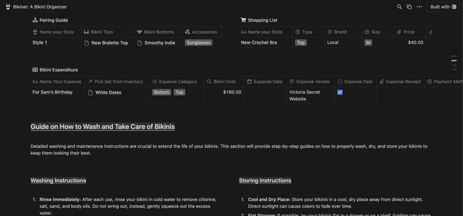Click the Built with Notion button
The width and height of the screenshot is (463, 216).
443,7
